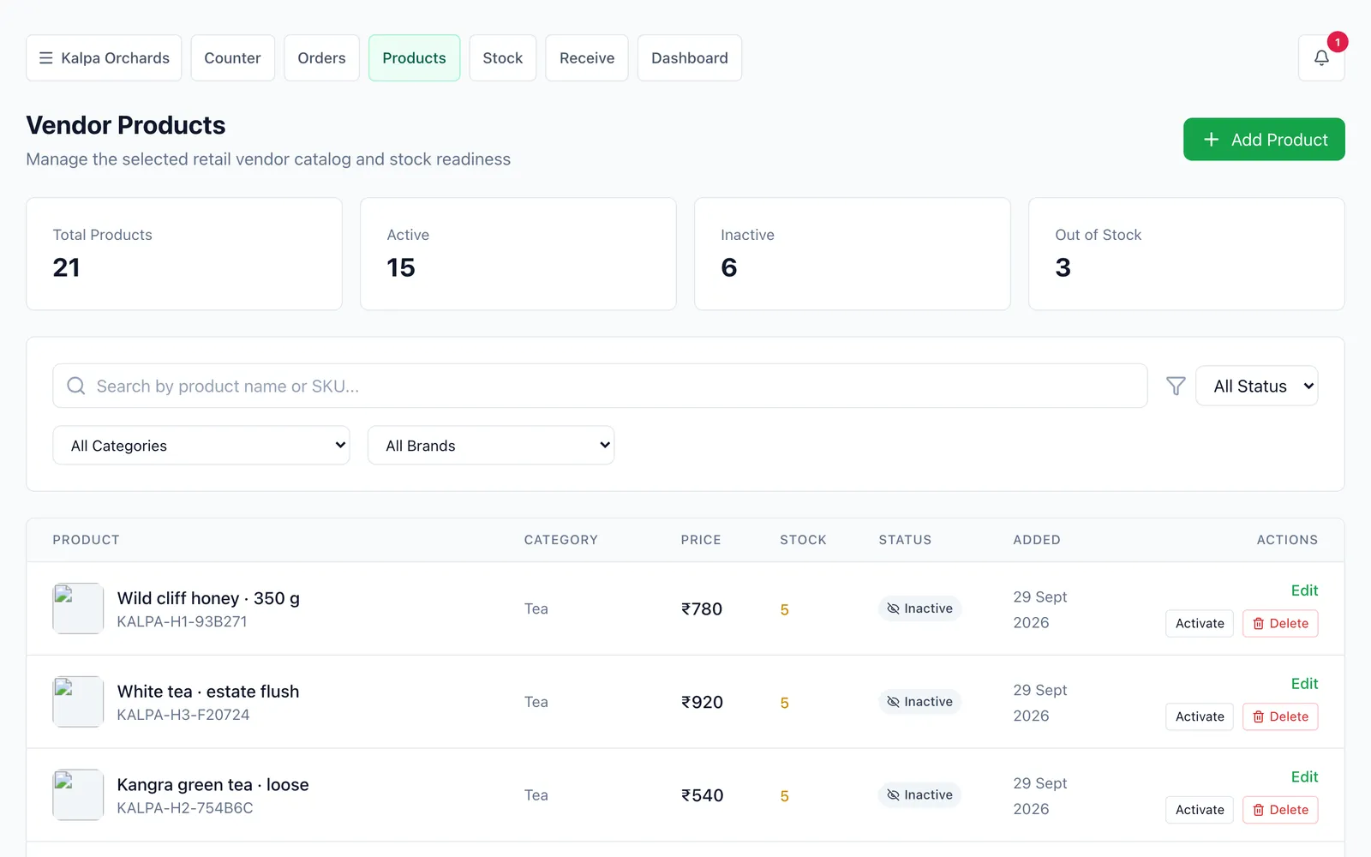The height and width of the screenshot is (857, 1371).
Task: Open the Receive tab
Action: coord(587,57)
